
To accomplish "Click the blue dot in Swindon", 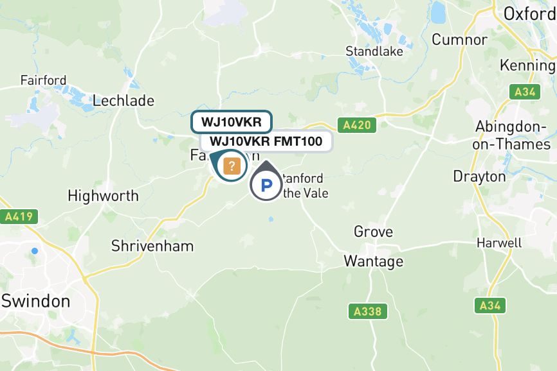I will (35, 251).
